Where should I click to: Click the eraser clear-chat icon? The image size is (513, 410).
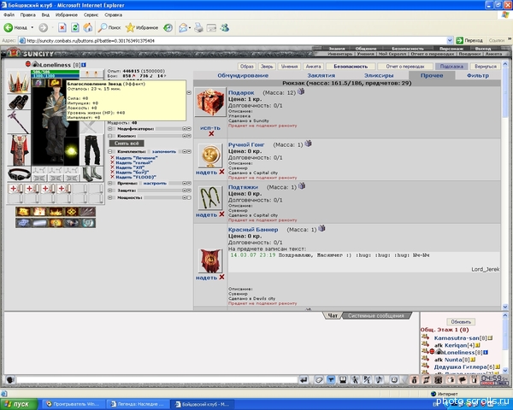point(319,380)
